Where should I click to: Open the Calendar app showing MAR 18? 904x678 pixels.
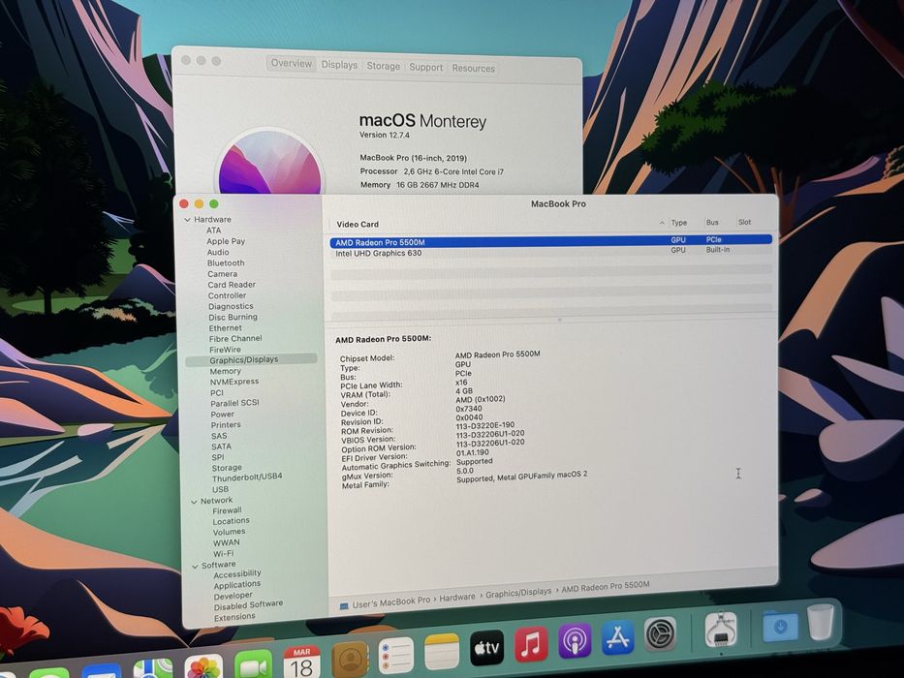point(301,662)
